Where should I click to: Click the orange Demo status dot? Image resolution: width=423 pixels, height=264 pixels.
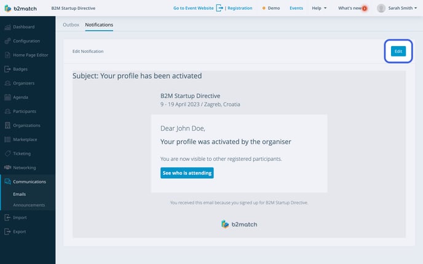tap(264, 9)
